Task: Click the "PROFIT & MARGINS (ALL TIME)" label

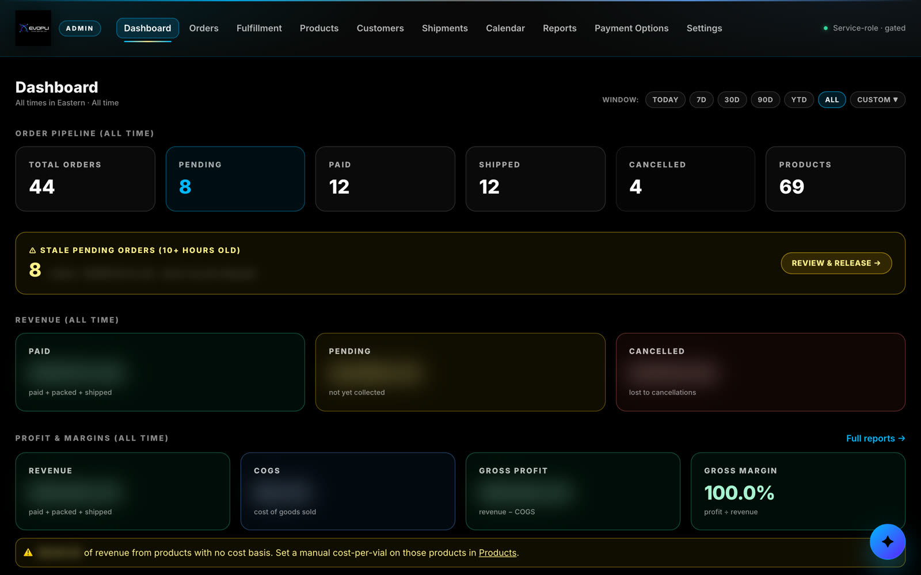Action: [x=92, y=438]
